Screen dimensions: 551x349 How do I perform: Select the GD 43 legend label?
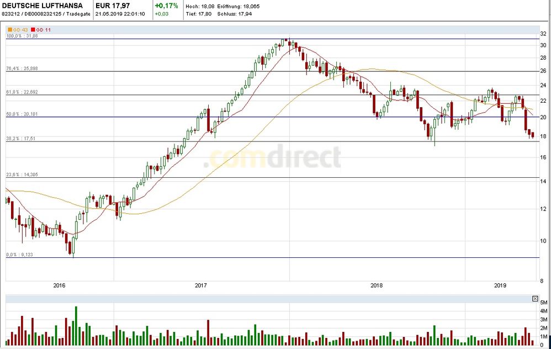pos(20,30)
